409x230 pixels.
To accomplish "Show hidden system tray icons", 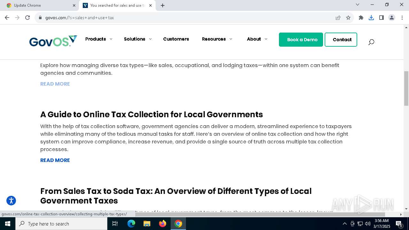I will 344,224.
